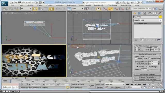Open the Modifiers menu
165x93 pixels.
pos(60,5)
